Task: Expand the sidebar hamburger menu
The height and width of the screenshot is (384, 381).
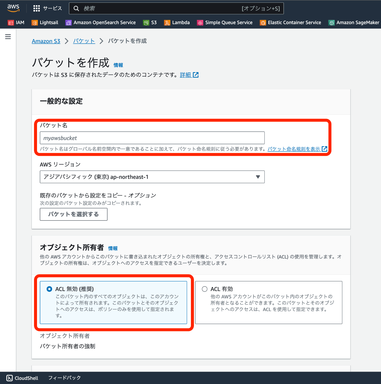Action: (x=8, y=36)
